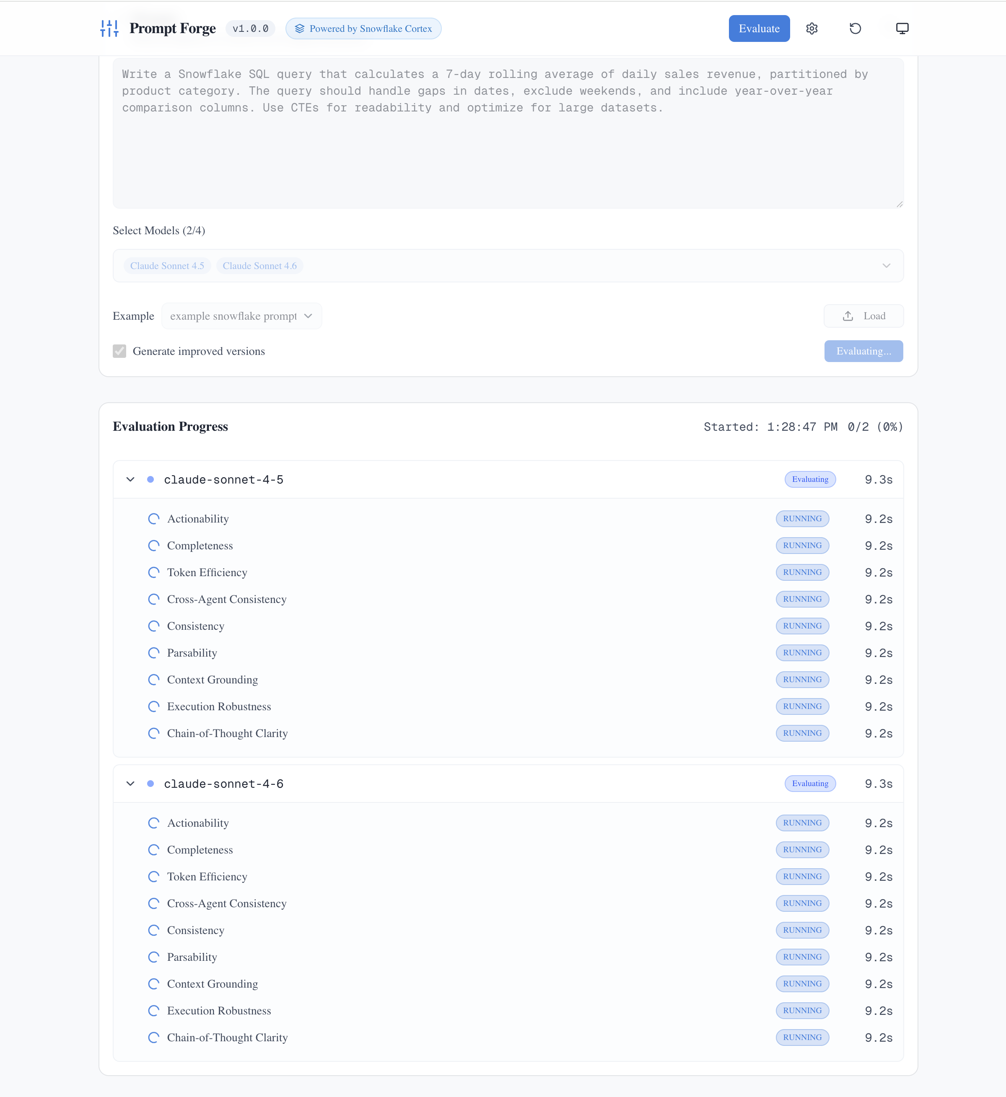Click the textarea resize handle corner
1006x1097 pixels.
[x=899, y=204]
